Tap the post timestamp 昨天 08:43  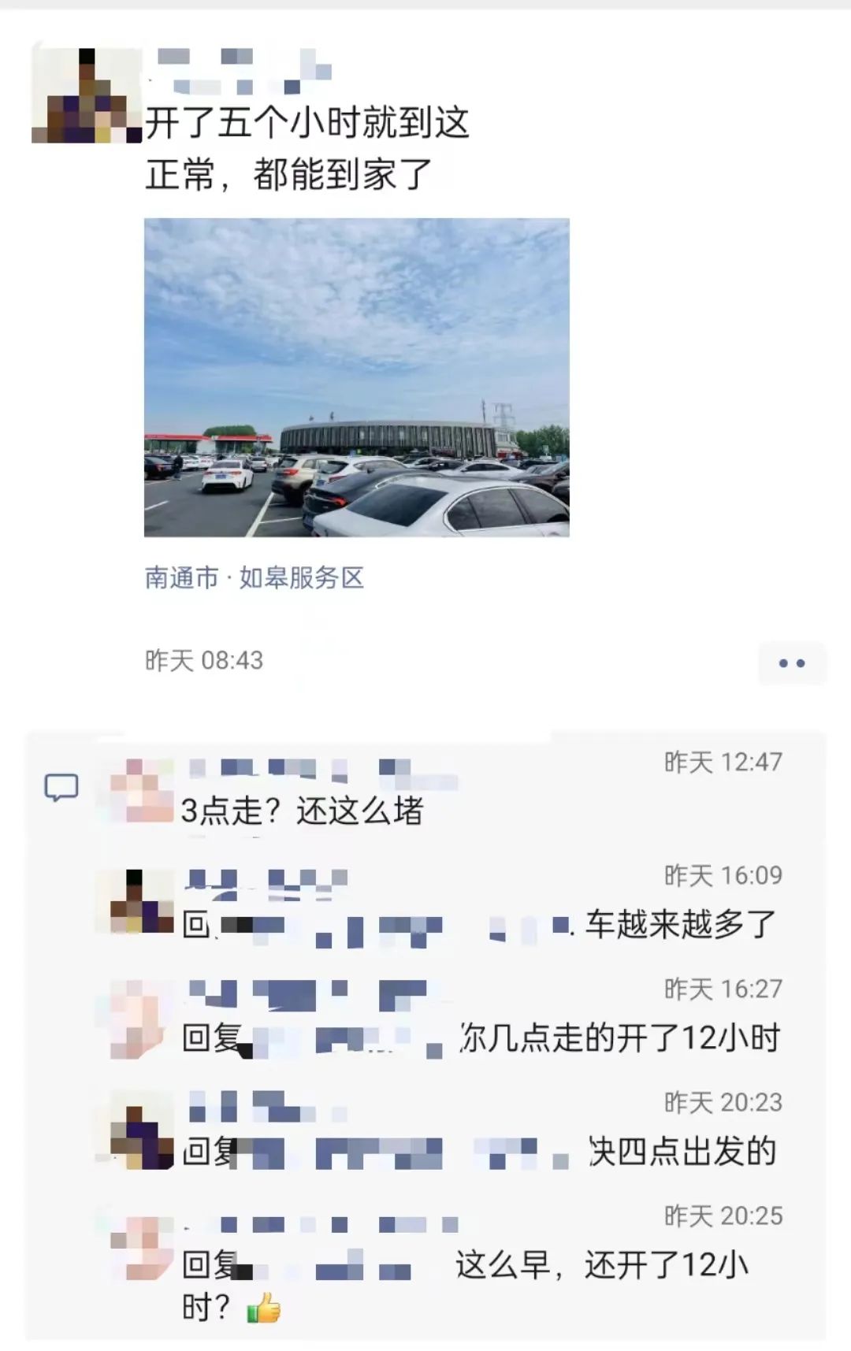(204, 660)
